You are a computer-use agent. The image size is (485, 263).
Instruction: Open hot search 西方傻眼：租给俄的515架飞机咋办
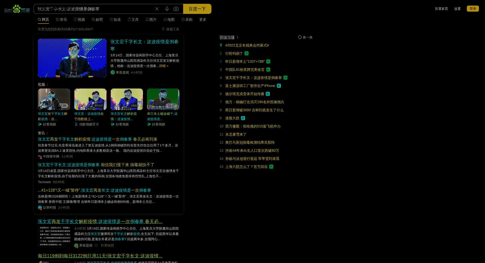point(253,126)
